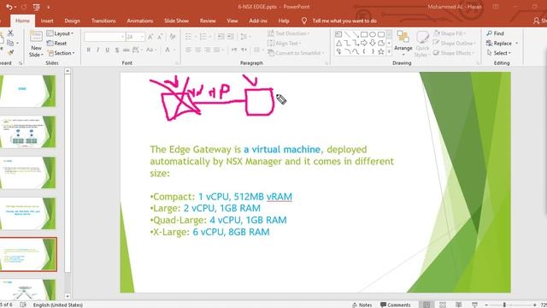Click the Undo arrow in Quick Access

[9, 7]
